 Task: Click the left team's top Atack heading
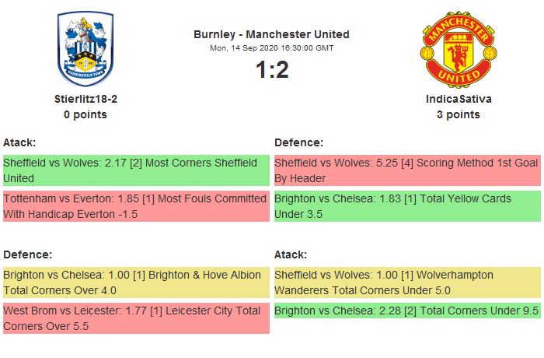coord(19,142)
